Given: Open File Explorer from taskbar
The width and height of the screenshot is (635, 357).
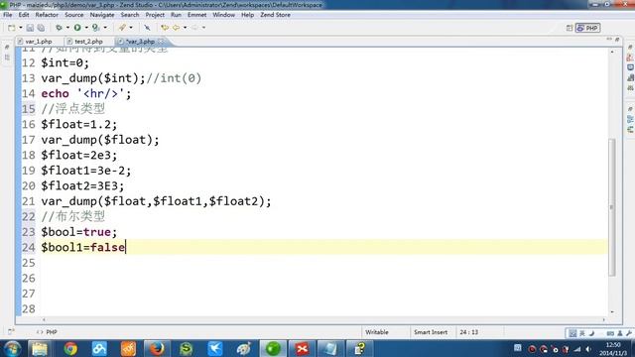Looking at the screenshot, I should coord(40,348).
